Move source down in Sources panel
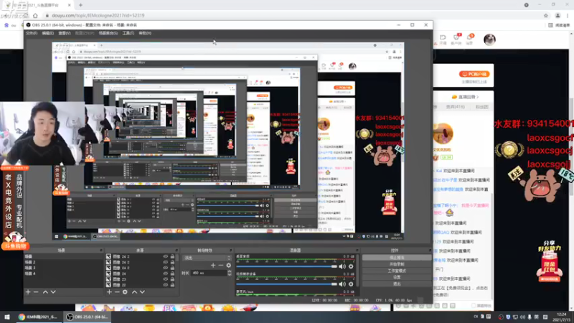Viewport: 574px width, 323px height. pyautogui.click(x=142, y=292)
